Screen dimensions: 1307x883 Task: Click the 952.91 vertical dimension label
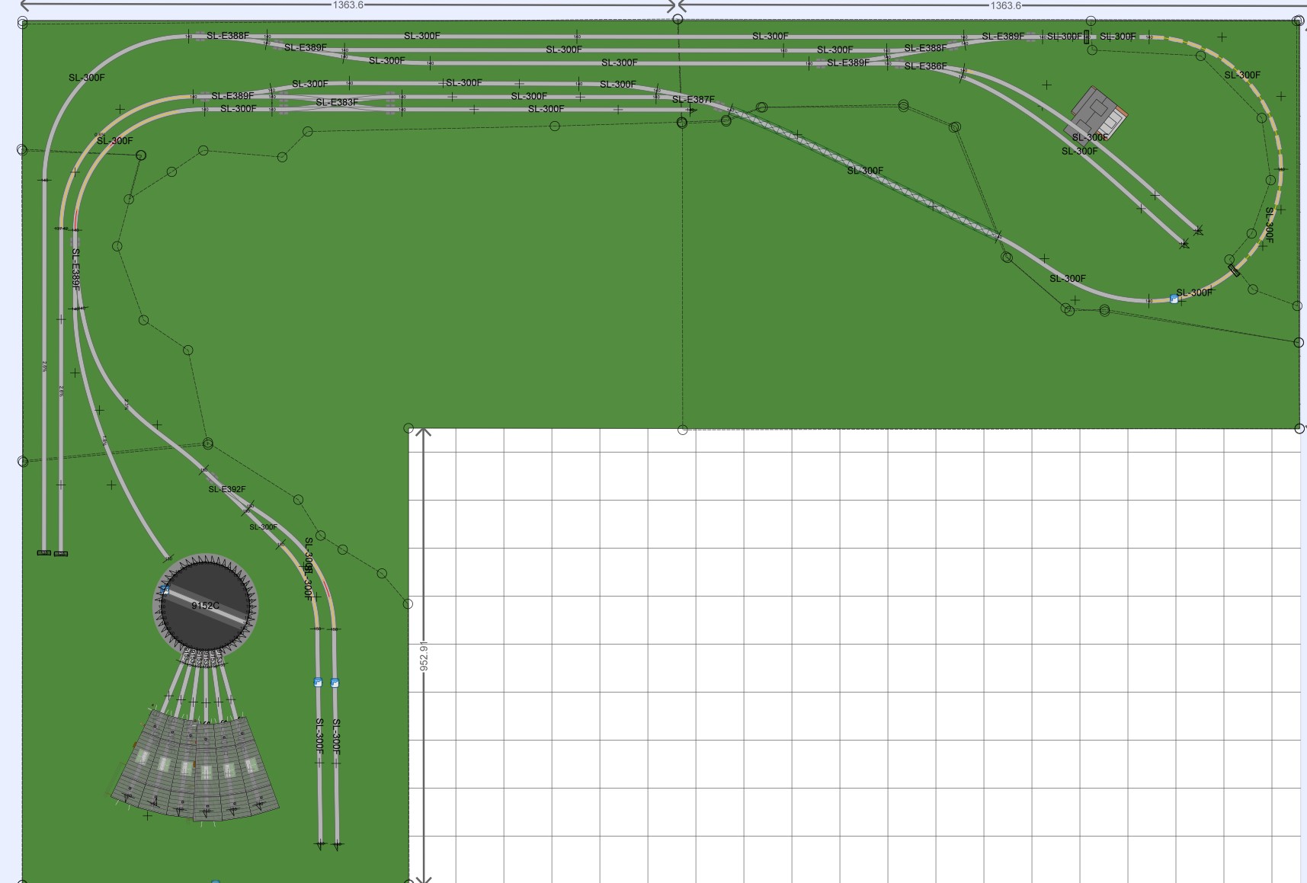point(424,656)
